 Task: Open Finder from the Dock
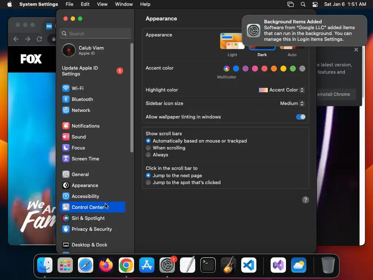45,265
